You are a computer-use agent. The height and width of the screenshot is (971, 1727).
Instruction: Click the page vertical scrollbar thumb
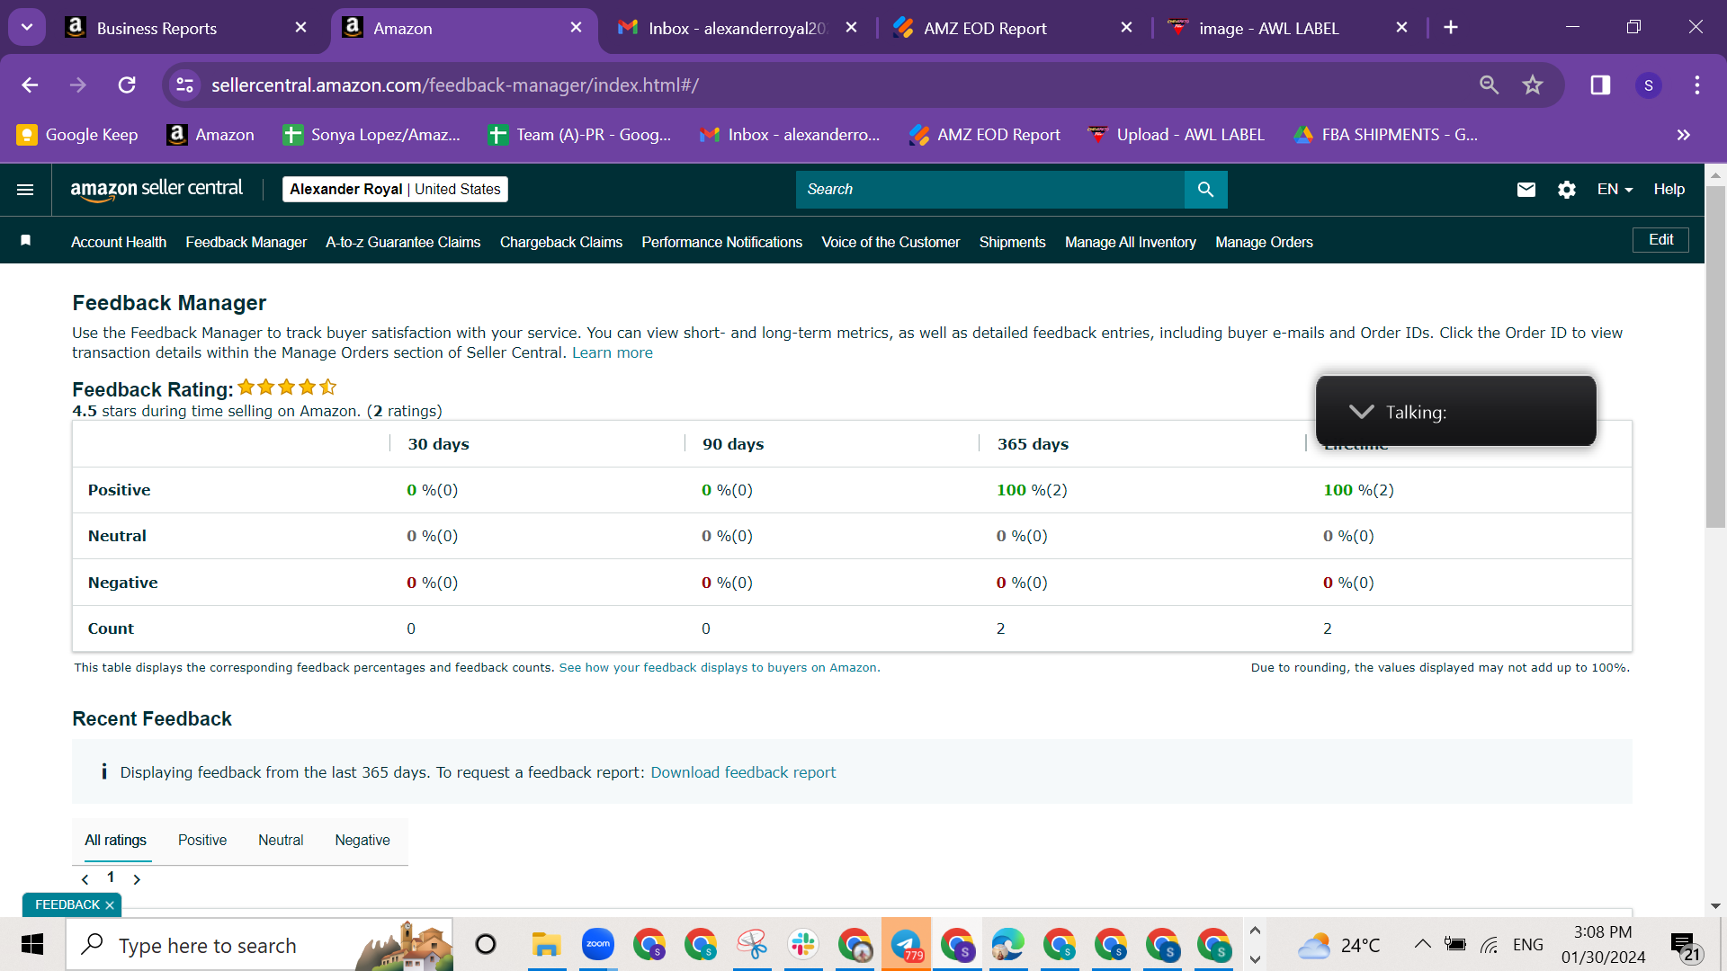pos(1715,355)
